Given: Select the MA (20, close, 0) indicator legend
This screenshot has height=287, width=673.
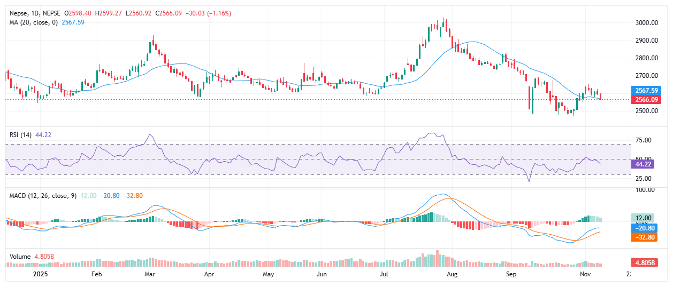Looking at the screenshot, I should [x=34, y=22].
